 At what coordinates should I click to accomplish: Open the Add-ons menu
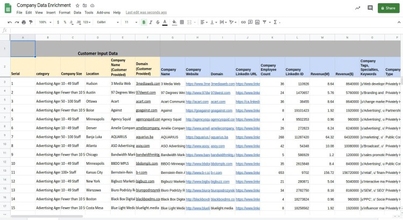(103, 12)
